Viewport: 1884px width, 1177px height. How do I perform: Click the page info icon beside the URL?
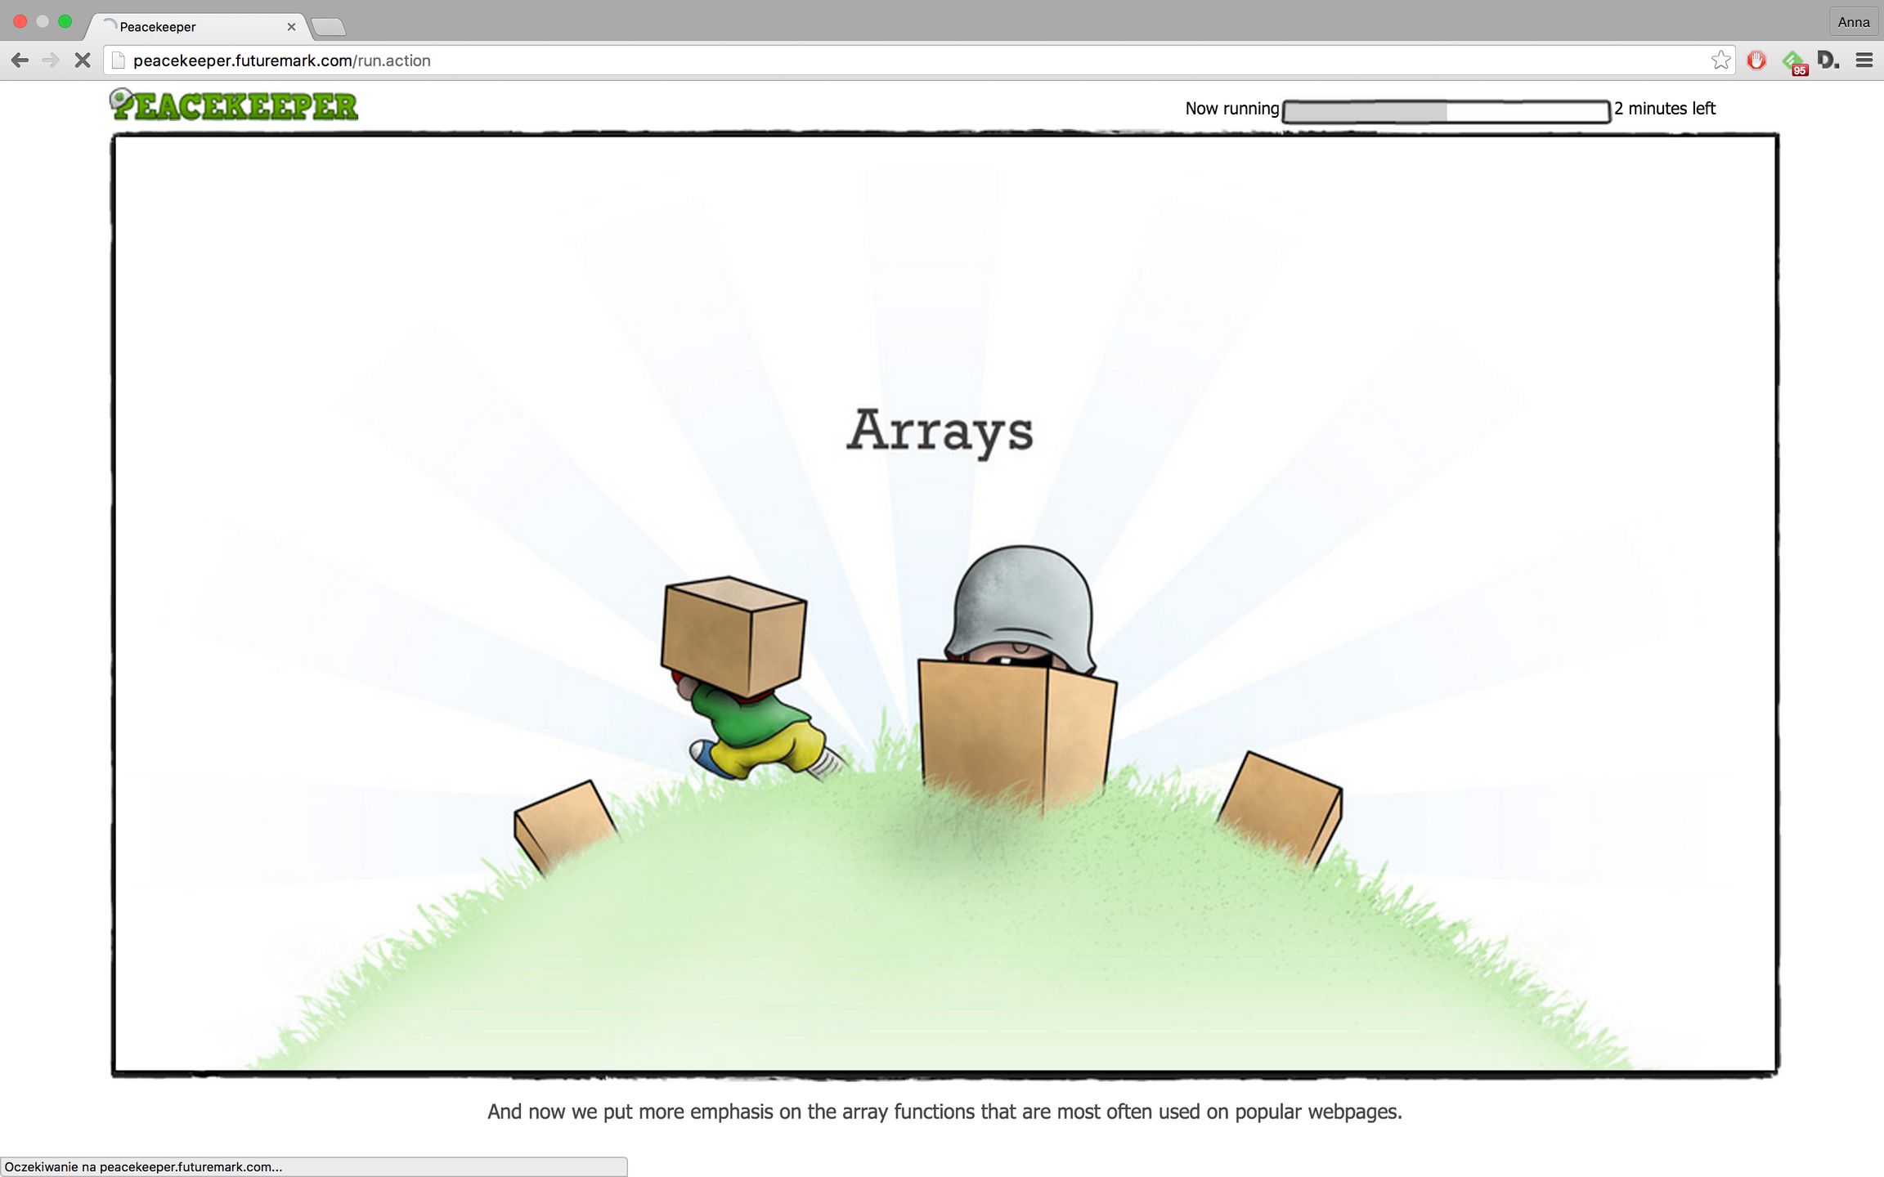tap(119, 60)
